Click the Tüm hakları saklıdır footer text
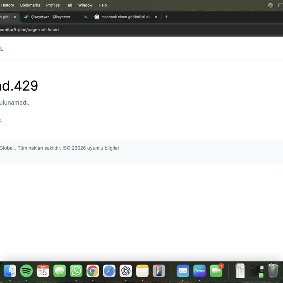Screen dimensions: 283x283 [x=39, y=148]
